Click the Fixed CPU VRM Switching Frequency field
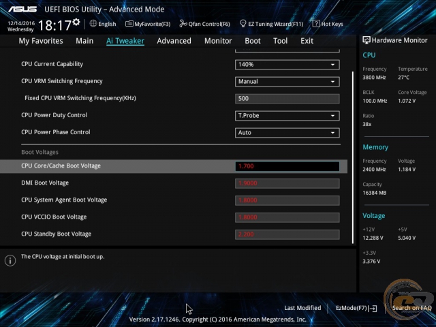This screenshot has height=327, width=436. (x=287, y=98)
